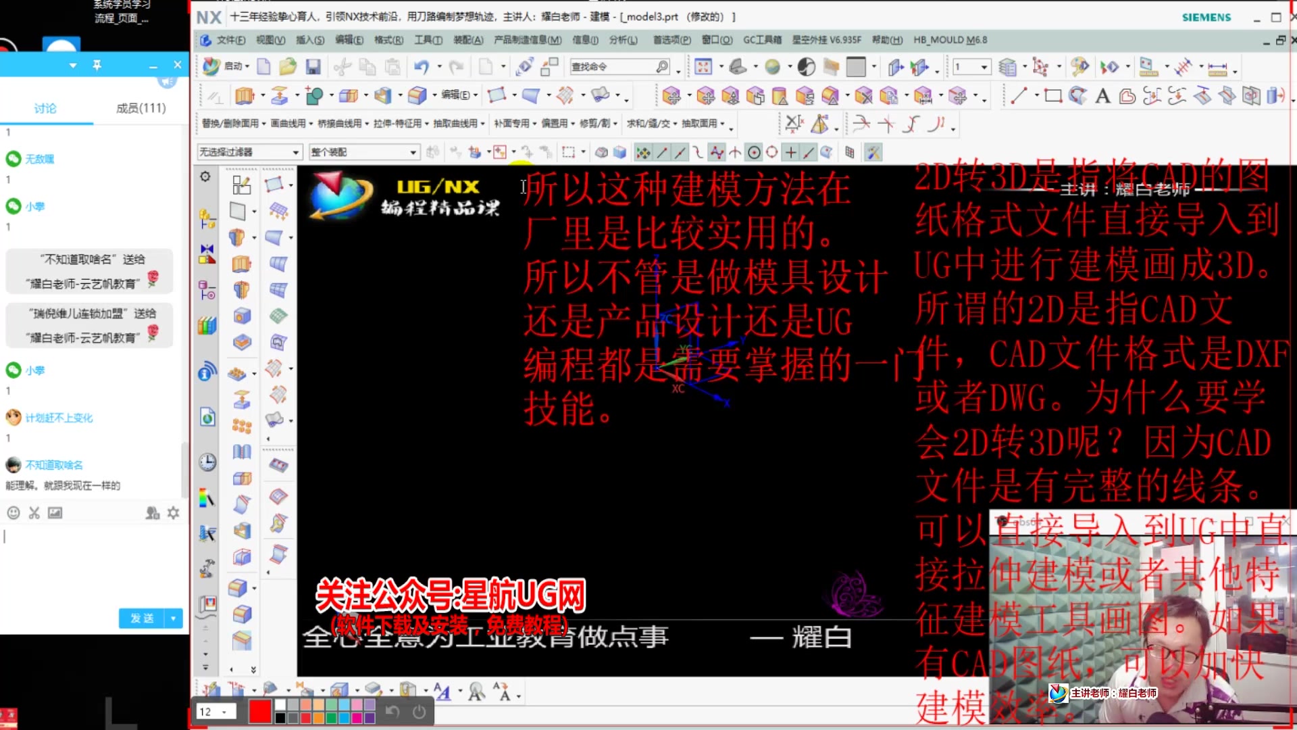This screenshot has height=730, width=1297.
Task: Click the Undo arrow icon
Action: pyautogui.click(x=422, y=66)
